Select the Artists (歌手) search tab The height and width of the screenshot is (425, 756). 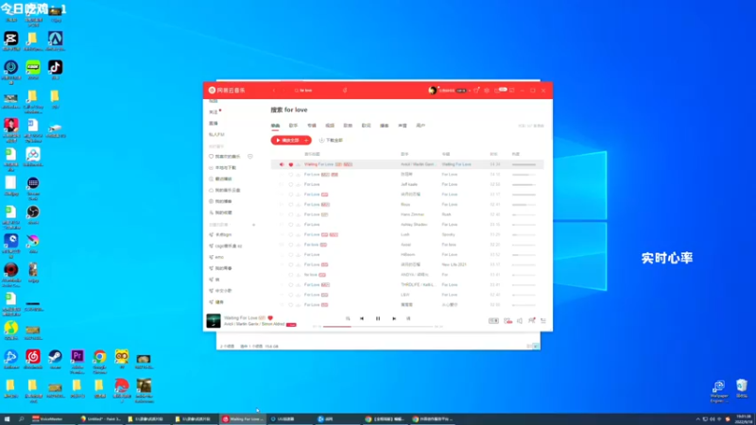pos(293,126)
